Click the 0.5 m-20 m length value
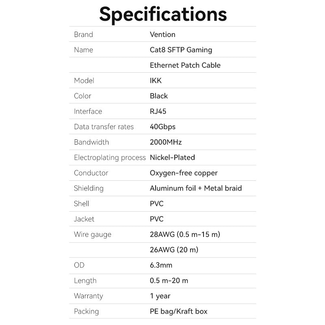Viewport: 325px width, 325px height. pos(169,281)
